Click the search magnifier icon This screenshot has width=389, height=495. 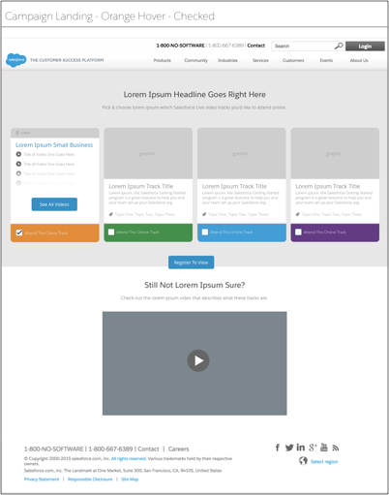click(339, 46)
